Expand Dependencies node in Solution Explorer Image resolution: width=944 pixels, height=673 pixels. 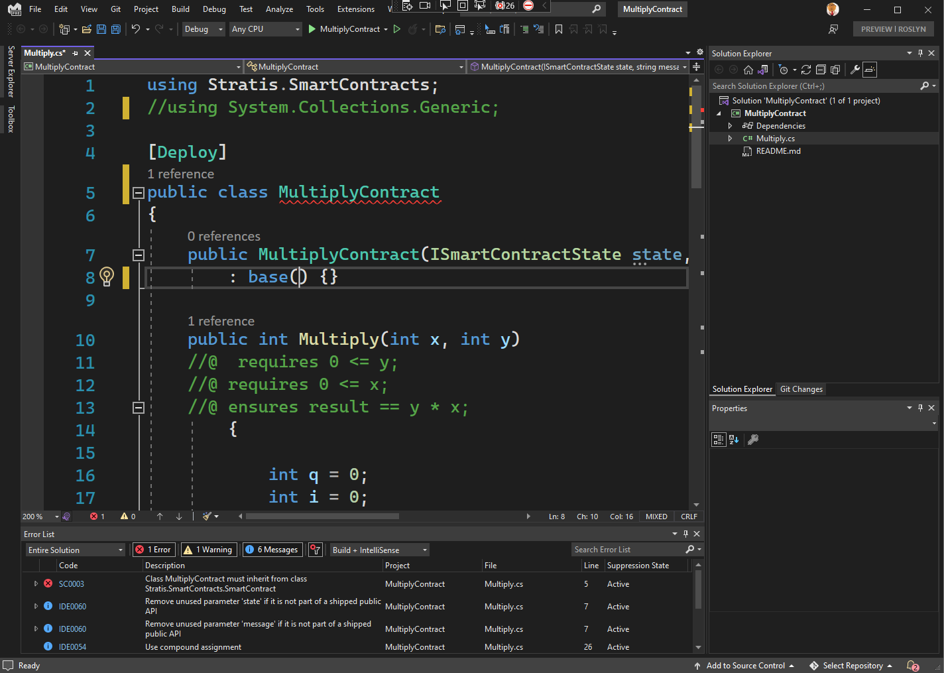(x=731, y=126)
